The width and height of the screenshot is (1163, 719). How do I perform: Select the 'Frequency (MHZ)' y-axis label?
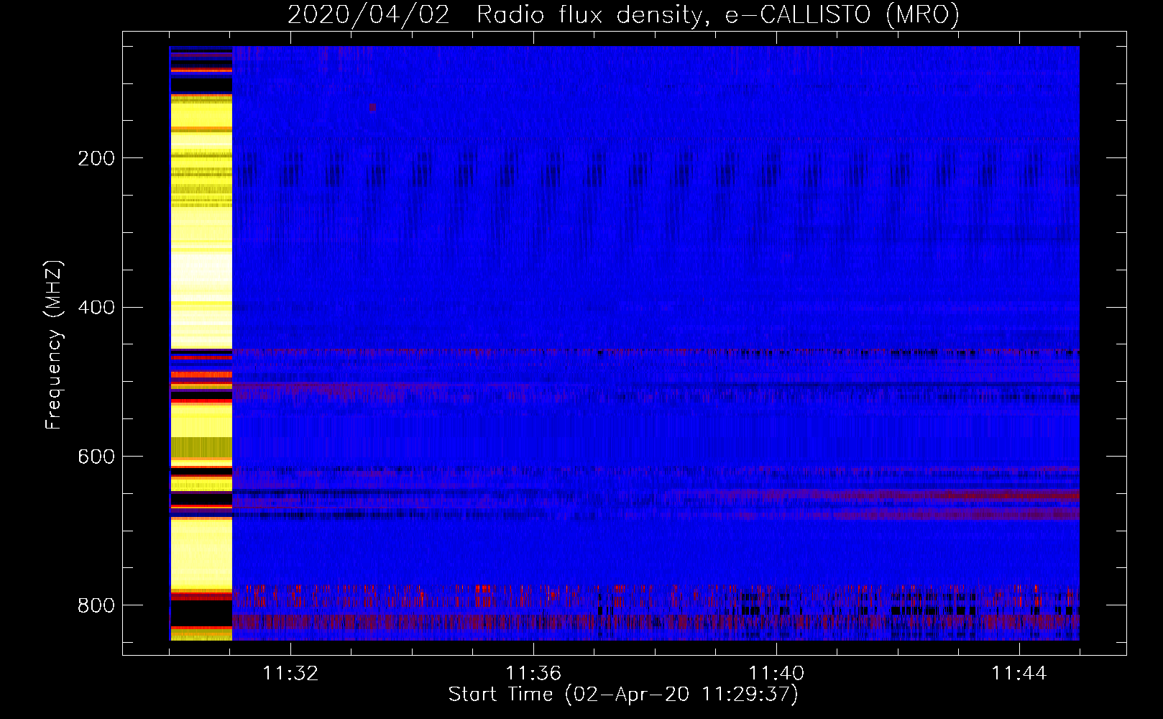[x=54, y=345]
